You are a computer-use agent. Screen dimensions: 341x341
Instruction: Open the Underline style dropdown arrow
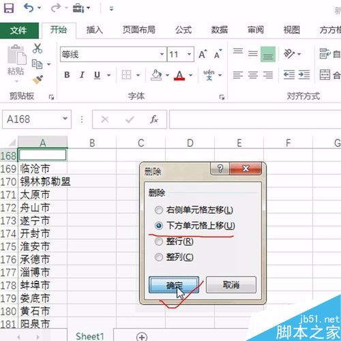(x=109, y=75)
